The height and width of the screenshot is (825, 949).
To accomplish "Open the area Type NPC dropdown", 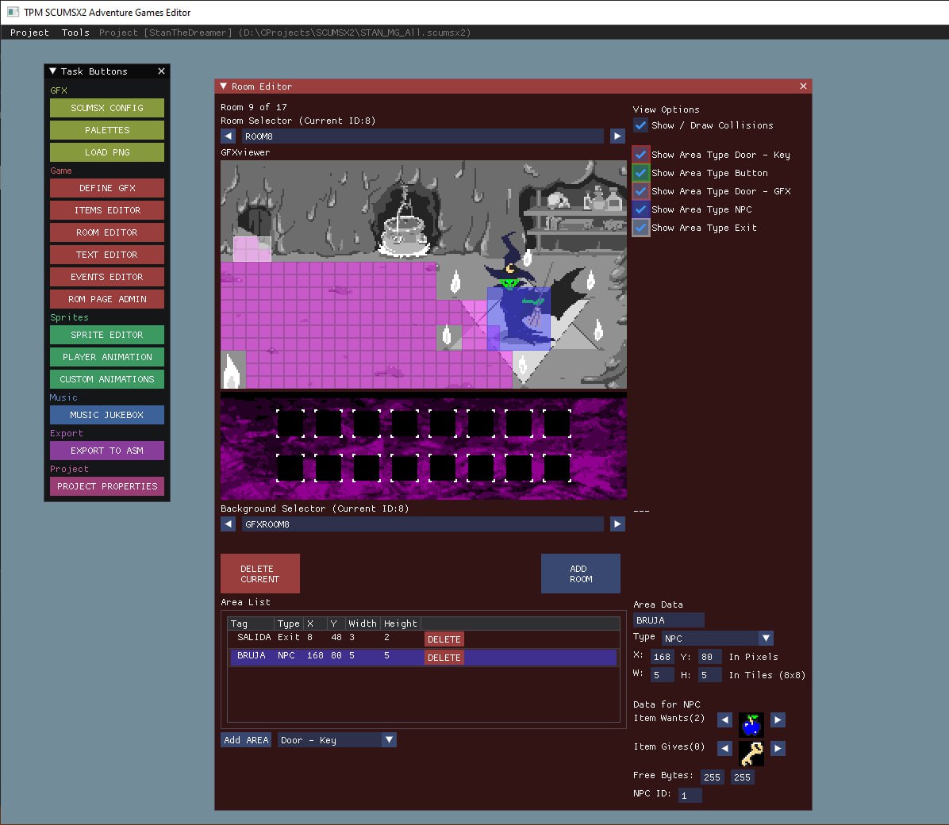I will coord(717,638).
